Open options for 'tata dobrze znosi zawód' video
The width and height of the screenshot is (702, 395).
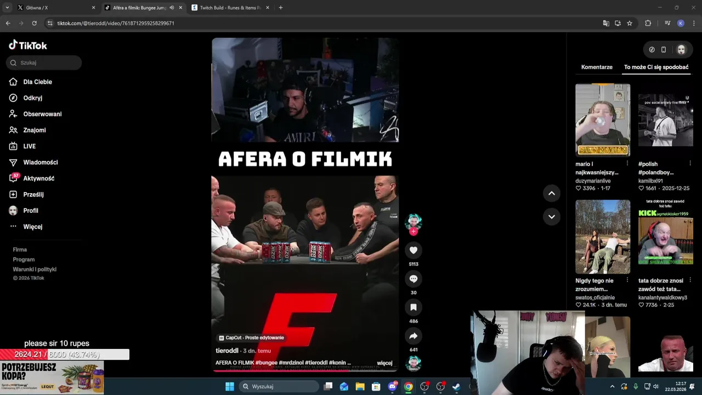[690, 280]
